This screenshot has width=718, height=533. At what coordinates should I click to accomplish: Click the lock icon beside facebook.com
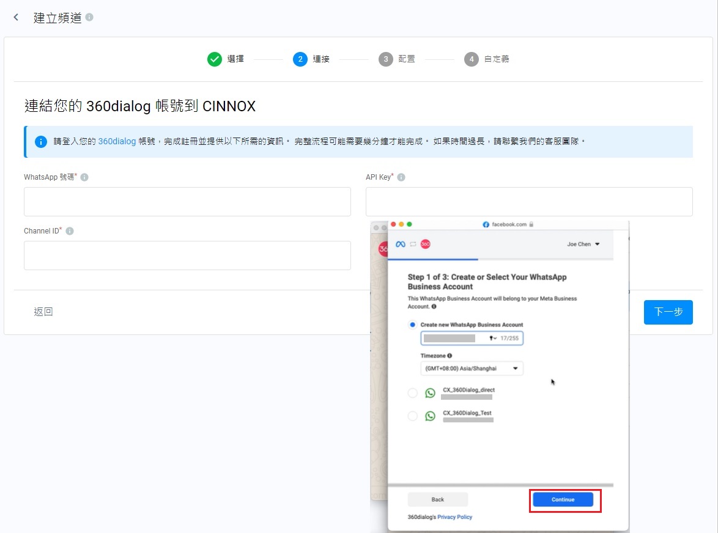(531, 225)
